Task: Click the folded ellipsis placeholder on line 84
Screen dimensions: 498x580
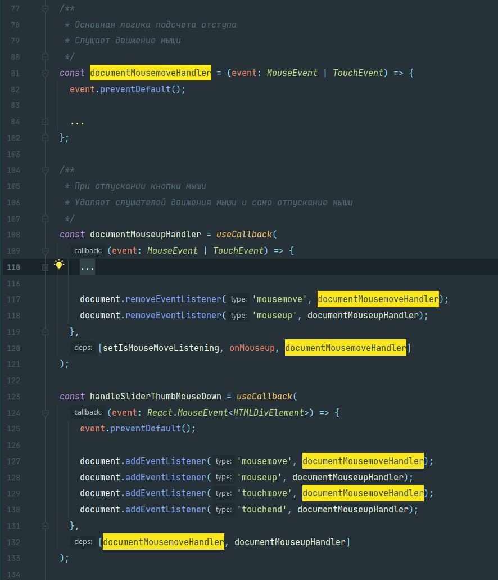Action: pos(77,122)
